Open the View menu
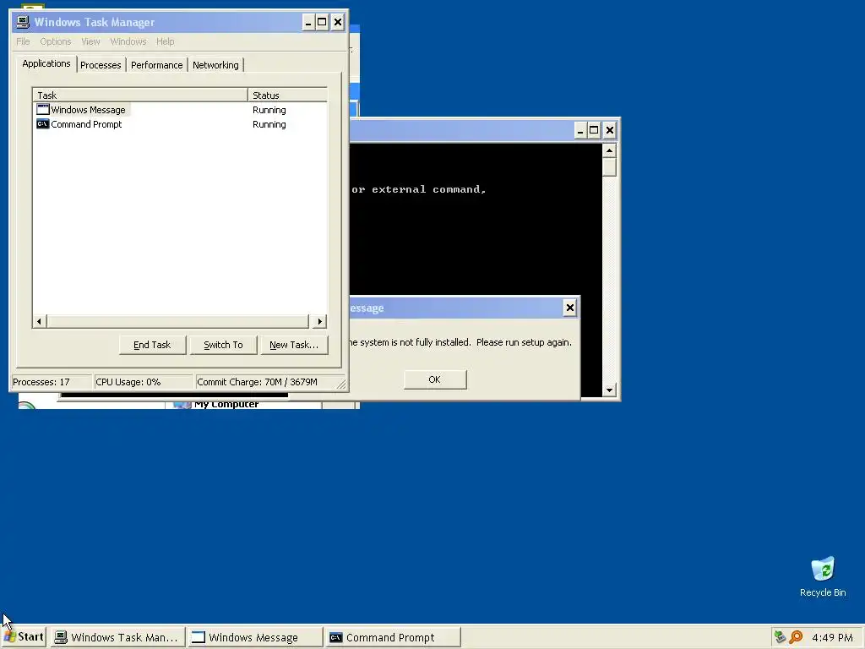Viewport: 865px width, 649px height. coord(90,41)
